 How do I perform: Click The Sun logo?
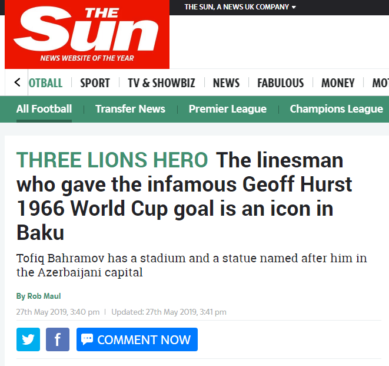(87, 34)
